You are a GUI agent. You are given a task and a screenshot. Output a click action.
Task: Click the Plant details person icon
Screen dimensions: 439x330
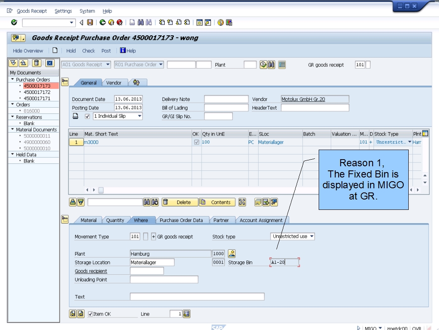coord(232,254)
